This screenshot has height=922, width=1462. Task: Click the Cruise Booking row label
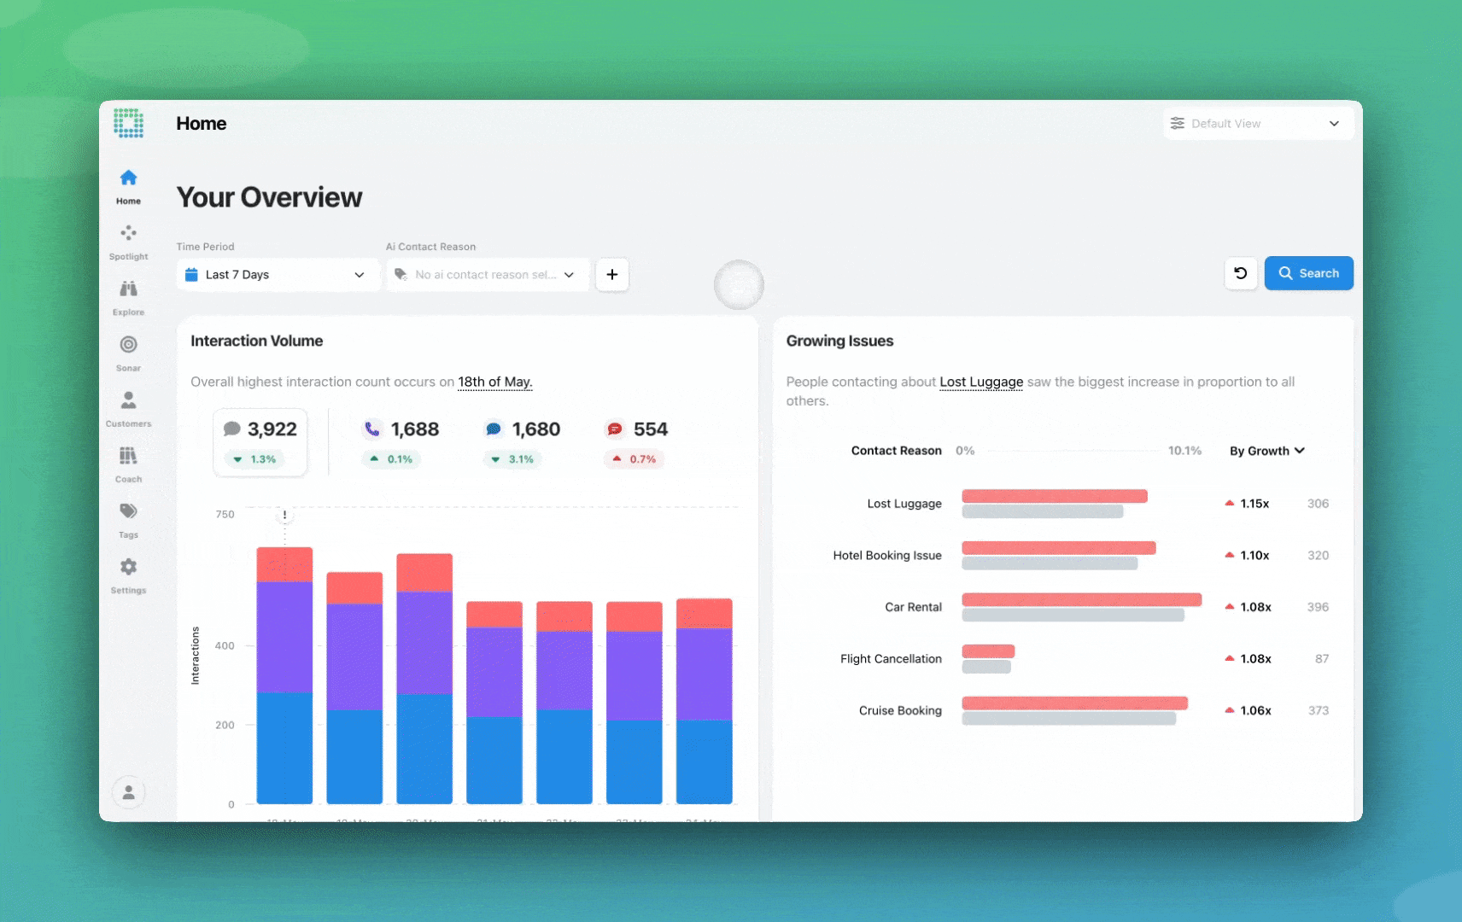point(900,710)
